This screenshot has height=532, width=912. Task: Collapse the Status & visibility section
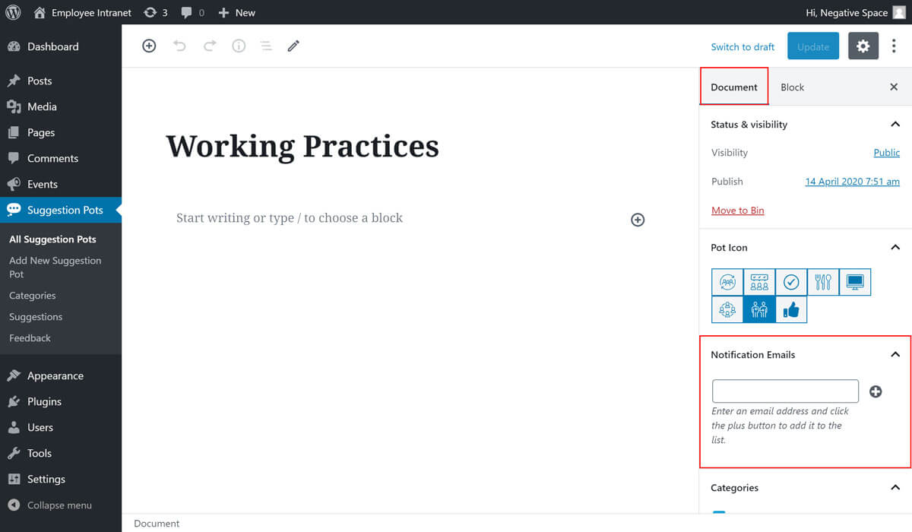895,125
